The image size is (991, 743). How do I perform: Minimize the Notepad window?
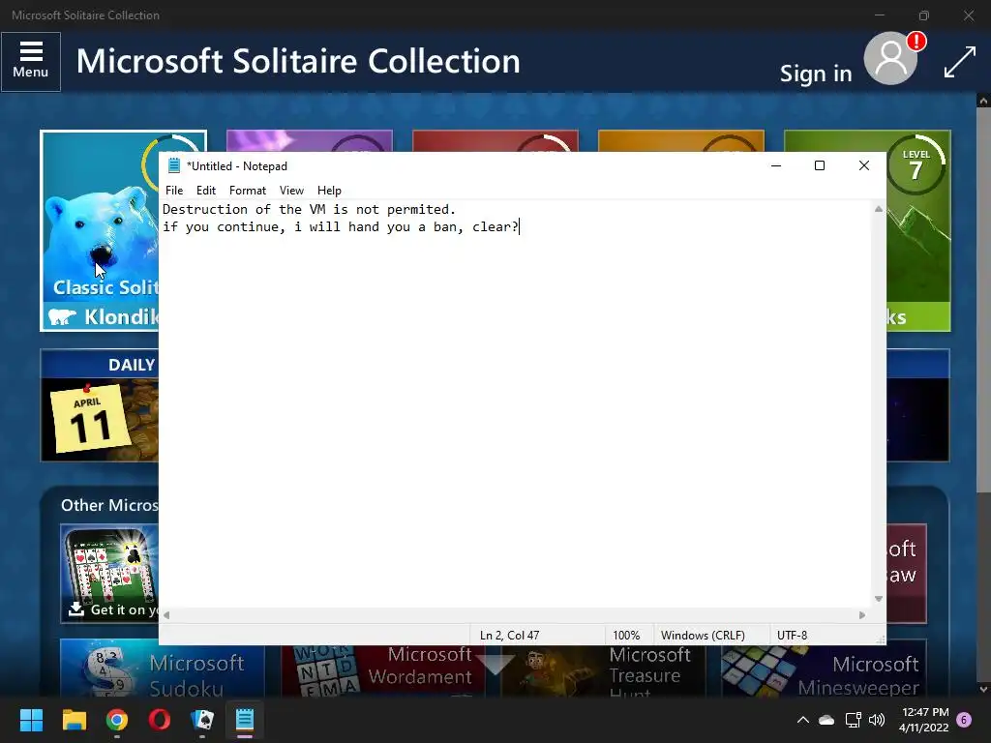[x=776, y=165]
